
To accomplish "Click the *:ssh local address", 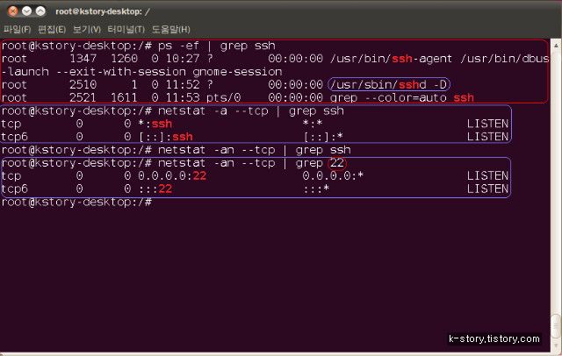I will (x=155, y=124).
